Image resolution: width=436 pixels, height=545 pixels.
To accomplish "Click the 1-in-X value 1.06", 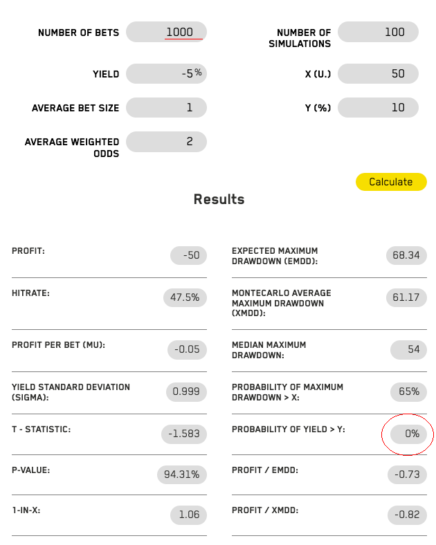I will click(188, 515).
